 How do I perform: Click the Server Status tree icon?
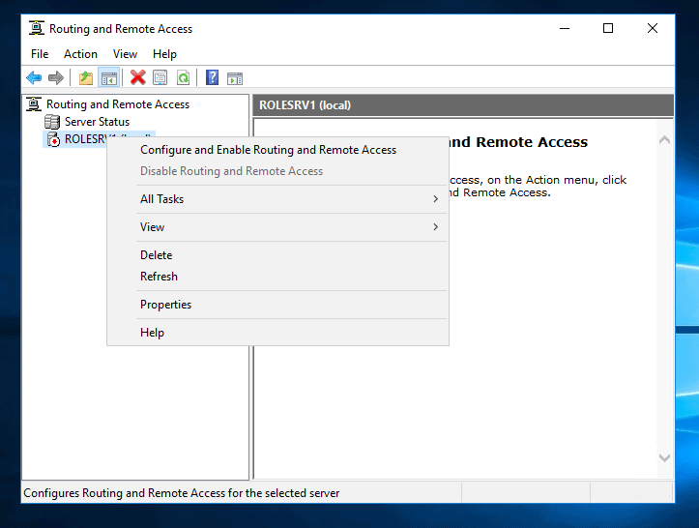click(52, 122)
